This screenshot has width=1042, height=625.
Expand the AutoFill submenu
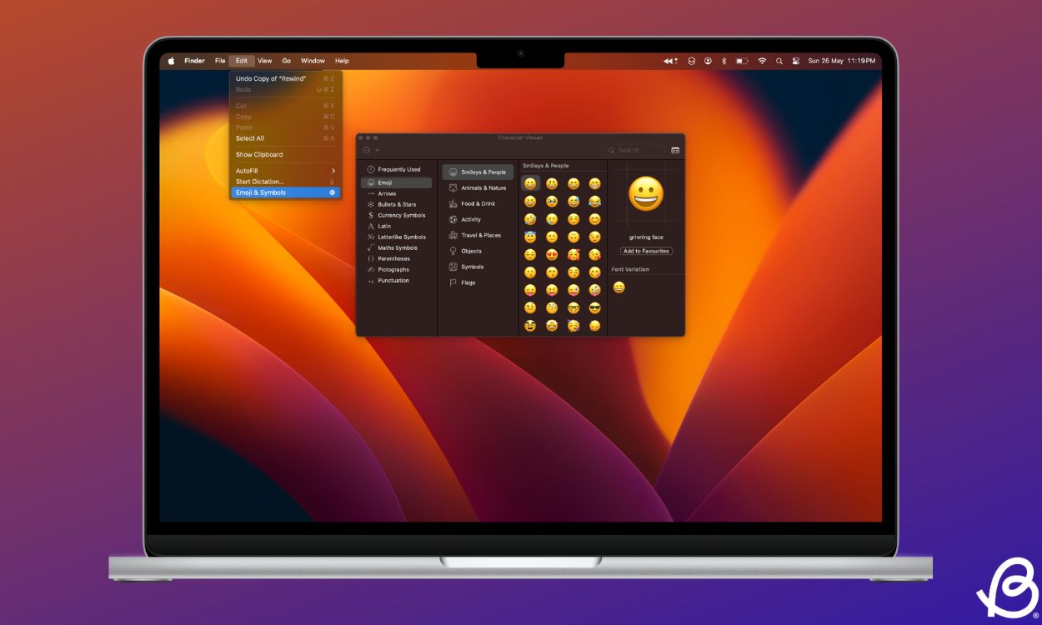point(283,170)
